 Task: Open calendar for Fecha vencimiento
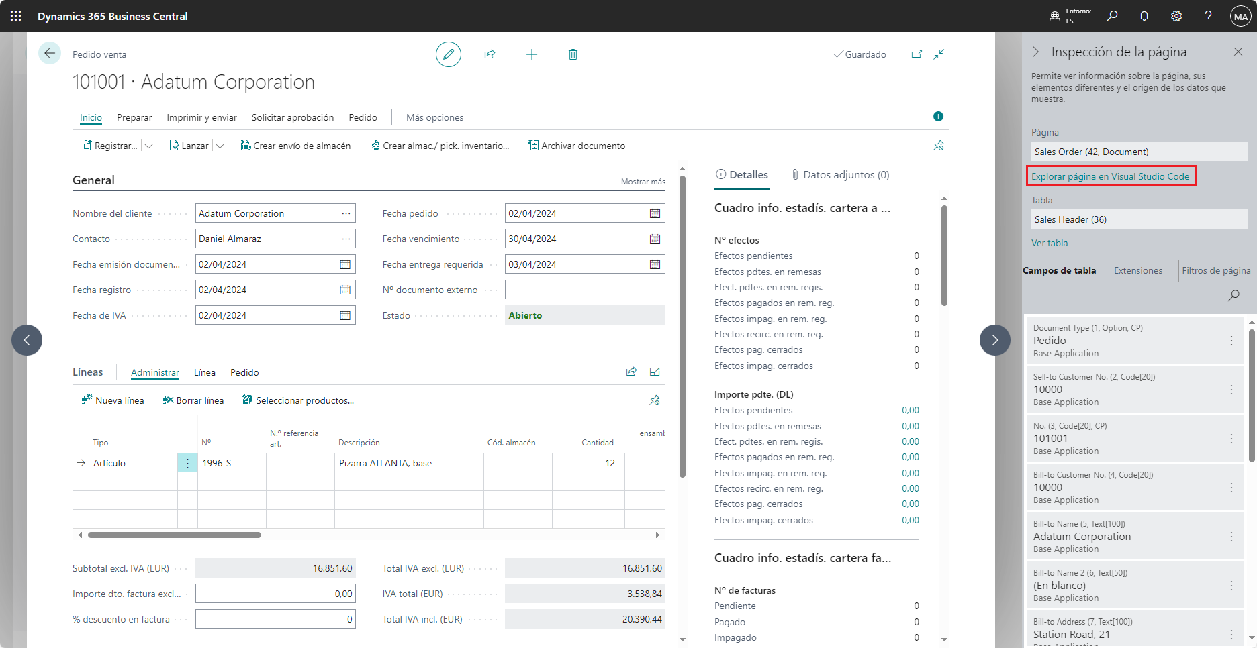[x=655, y=239]
